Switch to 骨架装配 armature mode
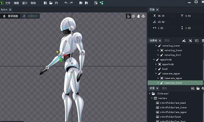This screenshot has width=204, height=122. click(x=10, y=16)
